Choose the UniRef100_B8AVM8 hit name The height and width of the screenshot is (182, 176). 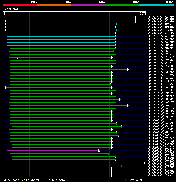point(161,42)
